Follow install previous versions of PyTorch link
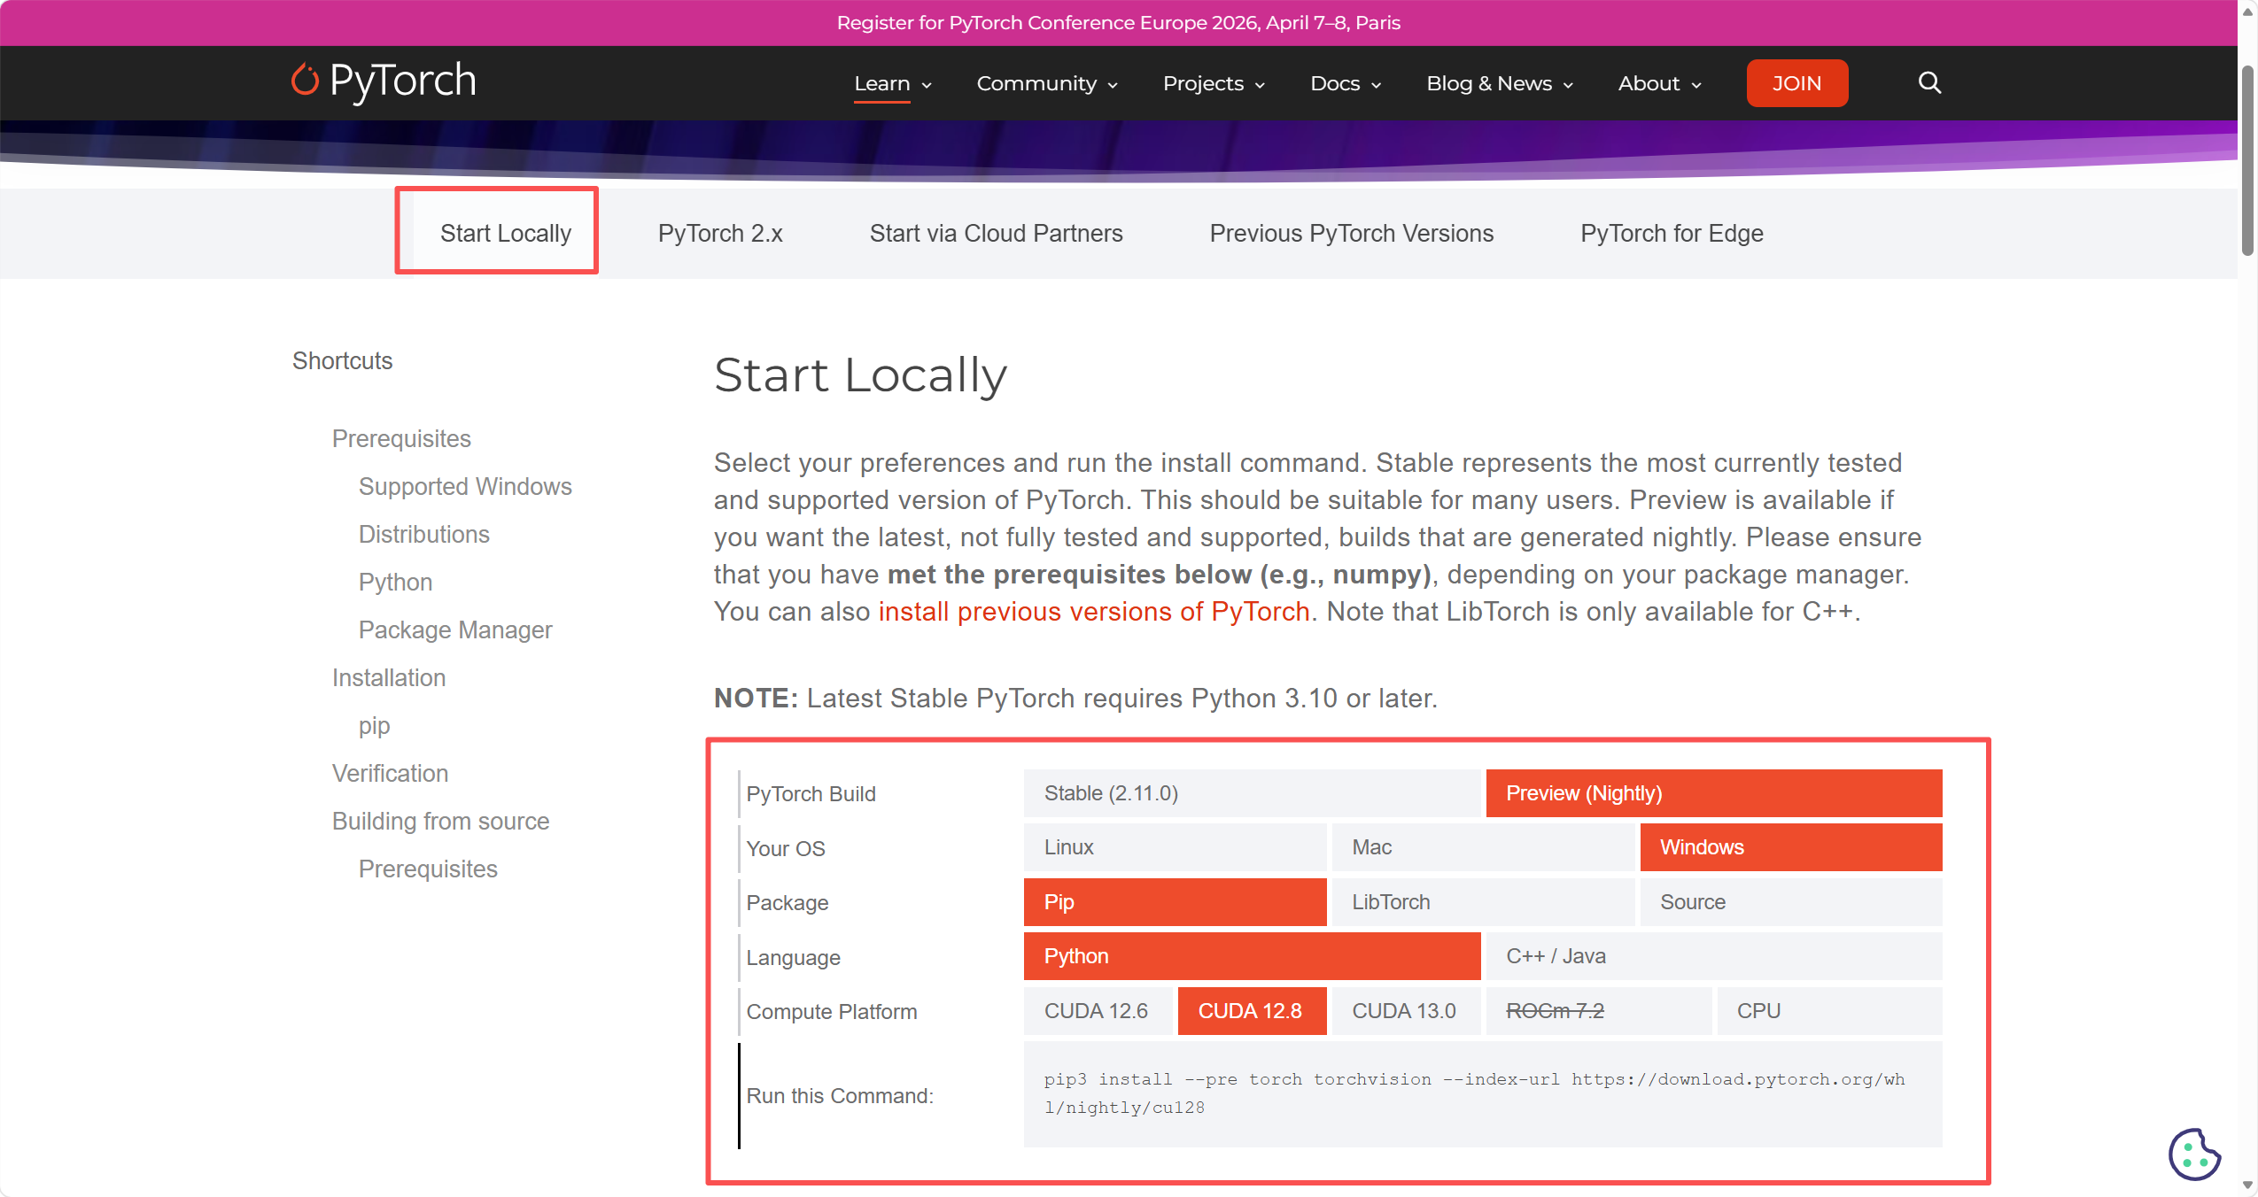The width and height of the screenshot is (2258, 1197). [x=1093, y=612]
